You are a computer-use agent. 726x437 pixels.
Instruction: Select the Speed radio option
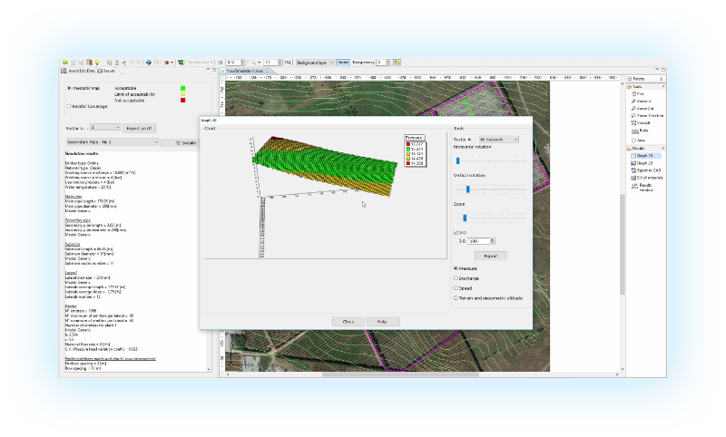456,287
